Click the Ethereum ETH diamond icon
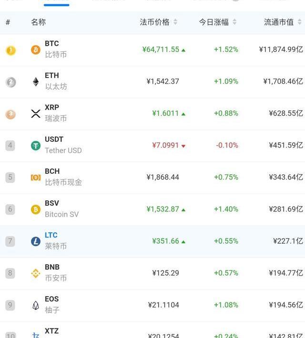This screenshot has height=338, width=305. pos(36,82)
